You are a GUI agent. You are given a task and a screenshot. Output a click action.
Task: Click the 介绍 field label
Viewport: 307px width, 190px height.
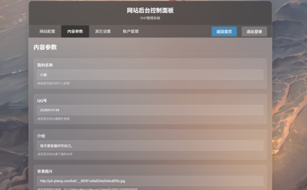[x=41, y=136]
